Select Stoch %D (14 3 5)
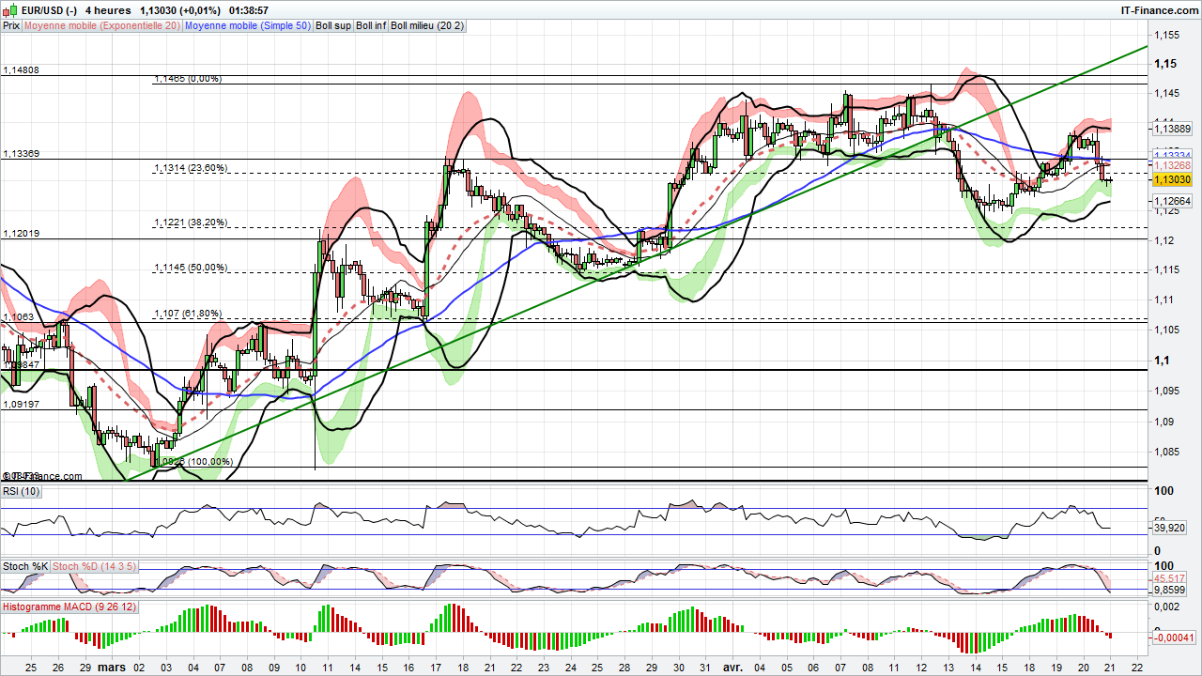The width and height of the screenshot is (1202, 676). click(94, 566)
